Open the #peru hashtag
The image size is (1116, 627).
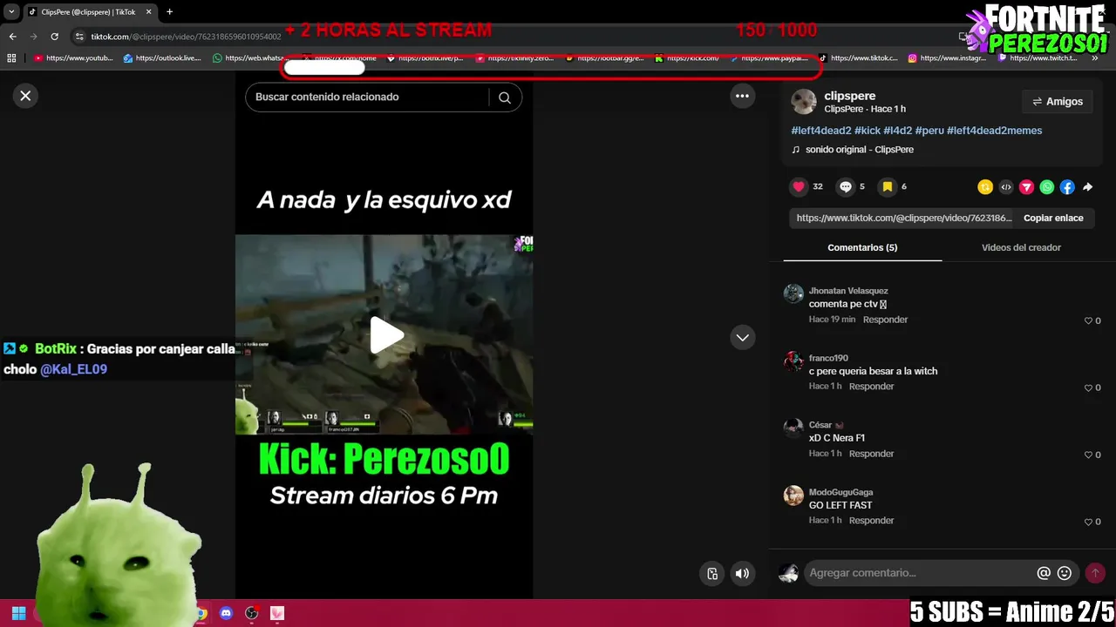[929, 131]
